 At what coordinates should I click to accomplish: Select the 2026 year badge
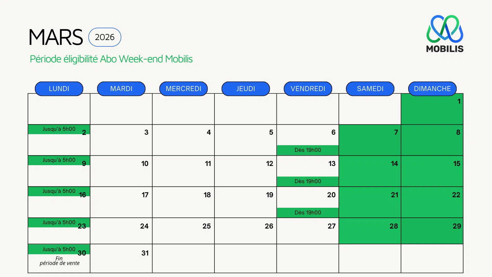(x=105, y=37)
